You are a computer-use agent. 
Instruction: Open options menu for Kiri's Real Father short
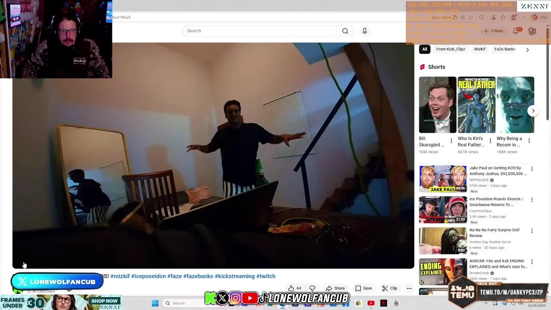[x=490, y=141]
